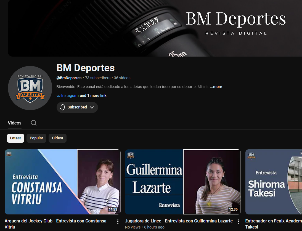302x231 pixels.
Task: Click 'No views • 6 hours ago' text
Action: [x=145, y=227]
